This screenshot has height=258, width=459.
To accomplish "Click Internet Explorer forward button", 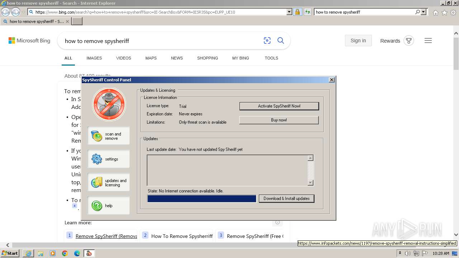I will tap(15, 12).
